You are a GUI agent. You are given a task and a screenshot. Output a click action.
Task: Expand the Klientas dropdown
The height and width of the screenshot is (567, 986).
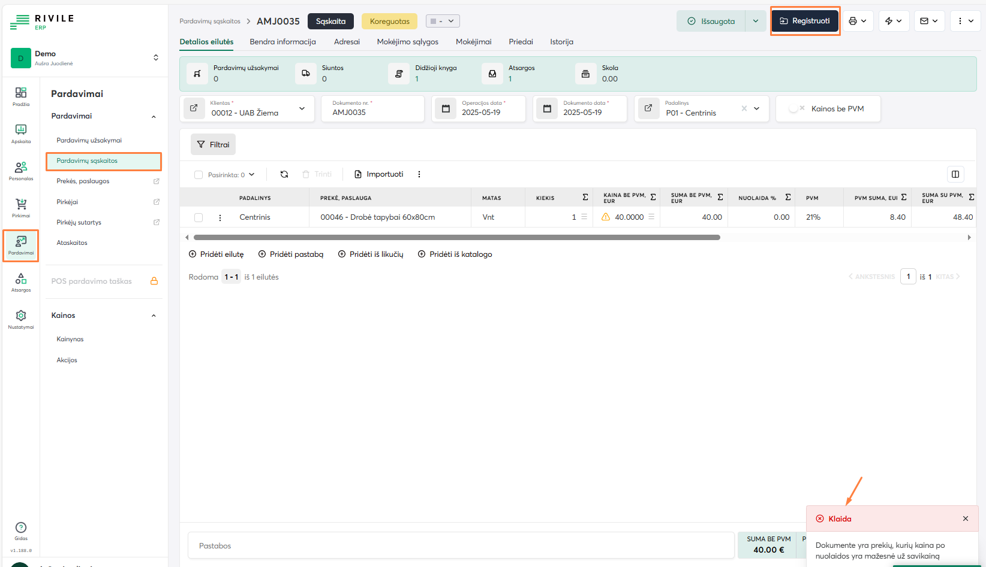tap(302, 109)
